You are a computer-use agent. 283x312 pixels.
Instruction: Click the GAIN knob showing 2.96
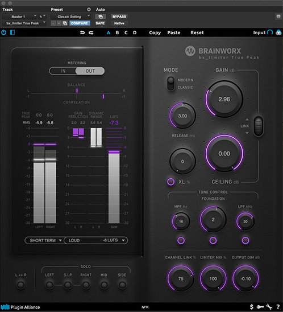click(224, 99)
